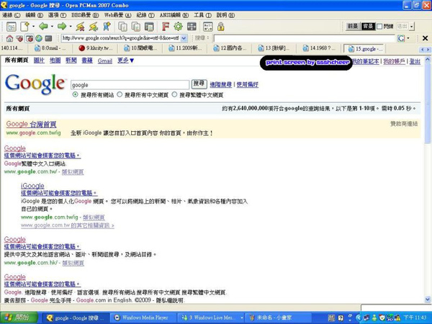This screenshot has height=324, width=432.
Task: Click the globe web icon
Action: [39, 38]
